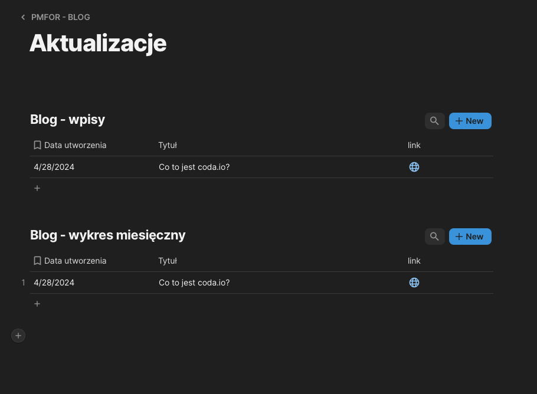Click New button in Blog - wpisy
The width and height of the screenshot is (537, 394).
[470, 121]
